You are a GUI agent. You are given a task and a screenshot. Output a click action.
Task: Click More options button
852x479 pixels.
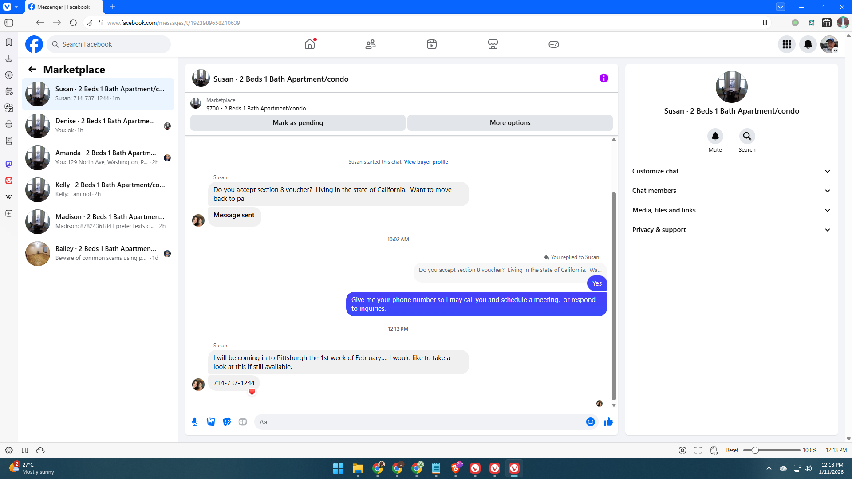510,123
